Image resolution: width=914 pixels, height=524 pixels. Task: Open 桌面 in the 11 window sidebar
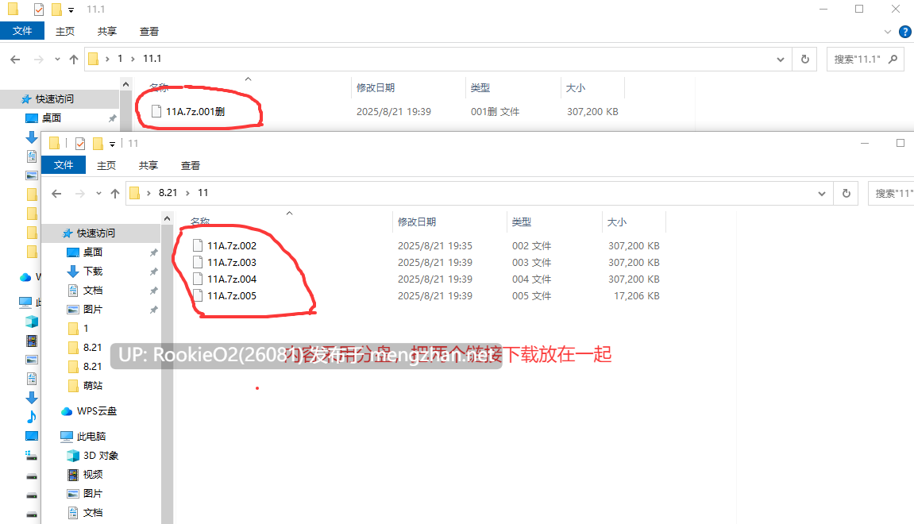click(93, 252)
